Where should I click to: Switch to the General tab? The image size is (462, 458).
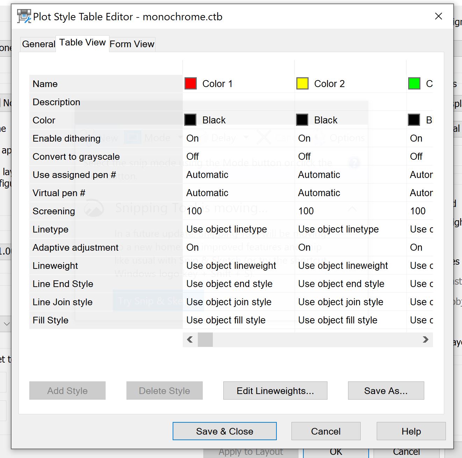[x=38, y=44]
